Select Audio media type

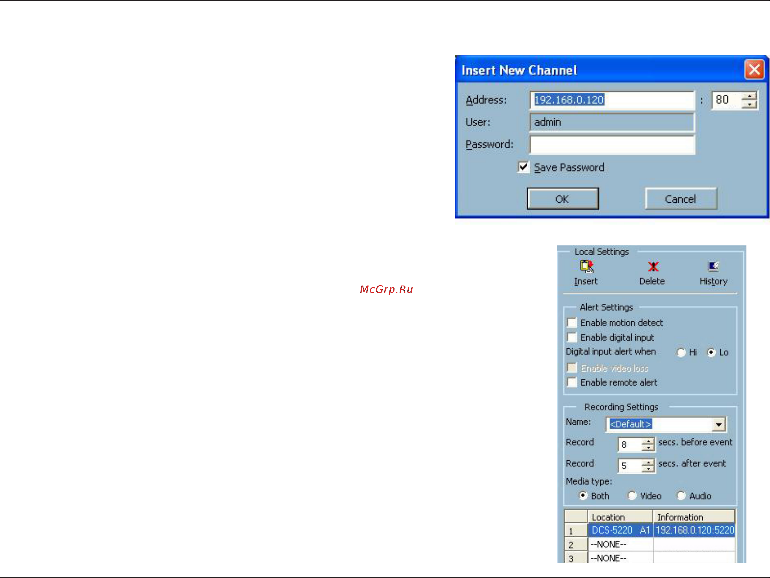tap(681, 495)
